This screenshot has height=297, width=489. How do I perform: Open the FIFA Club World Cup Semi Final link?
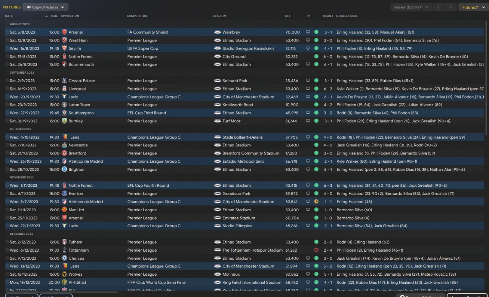point(157,283)
